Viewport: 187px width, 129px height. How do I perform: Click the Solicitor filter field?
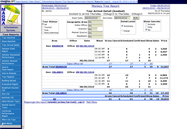tap(93, 29)
